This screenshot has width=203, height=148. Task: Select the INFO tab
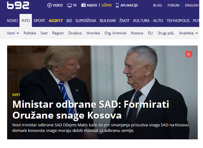(x=26, y=20)
